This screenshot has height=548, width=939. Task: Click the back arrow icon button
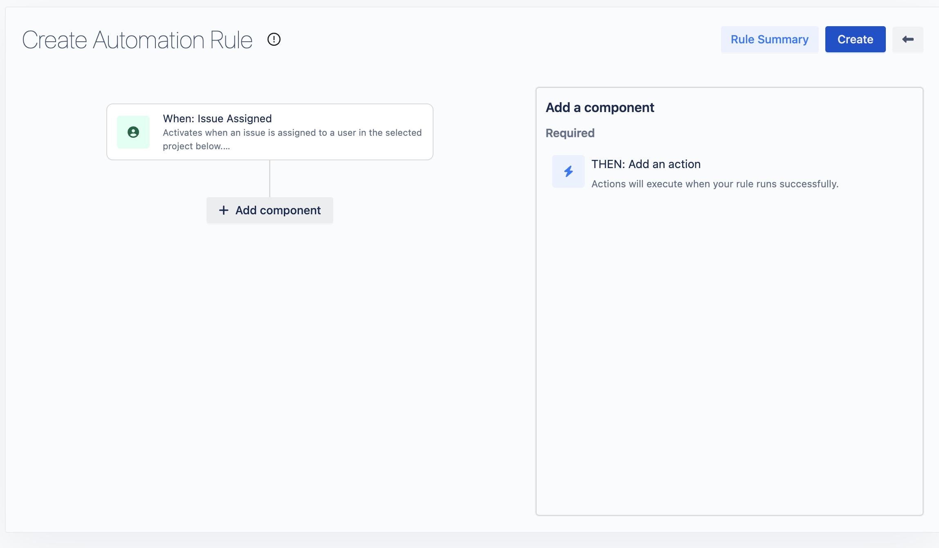pos(908,39)
